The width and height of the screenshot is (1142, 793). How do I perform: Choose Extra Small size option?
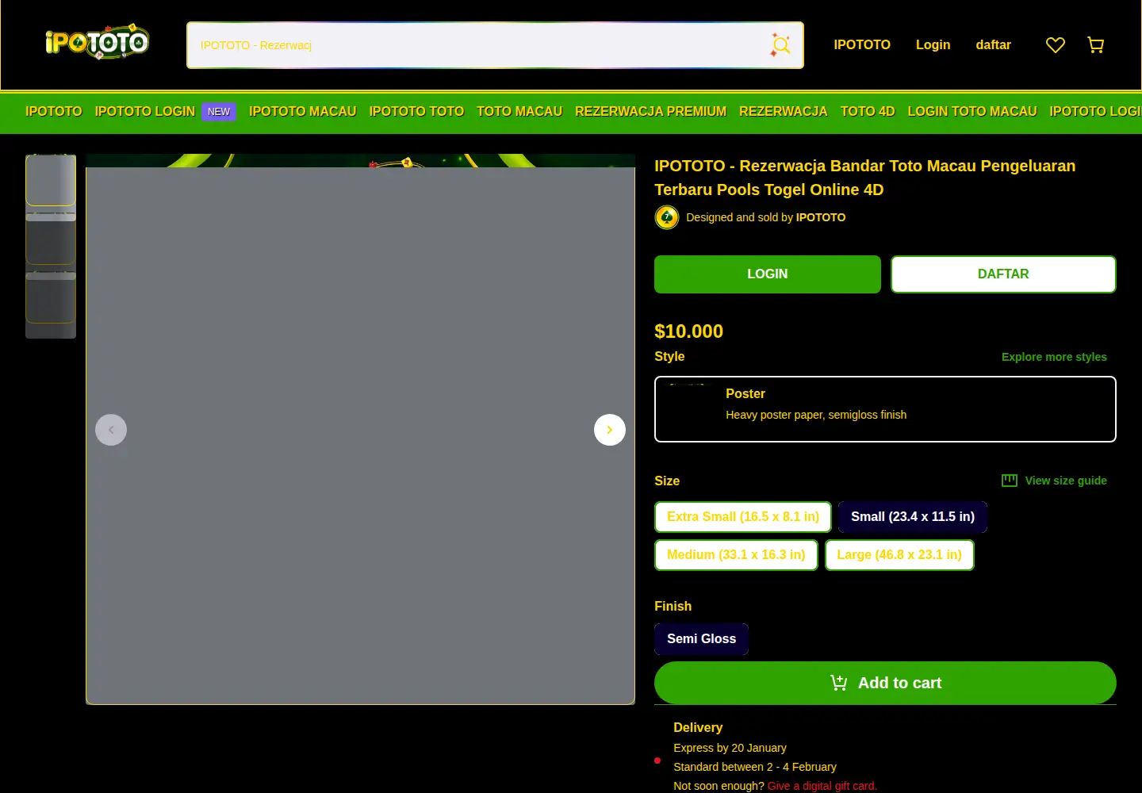pos(743,517)
